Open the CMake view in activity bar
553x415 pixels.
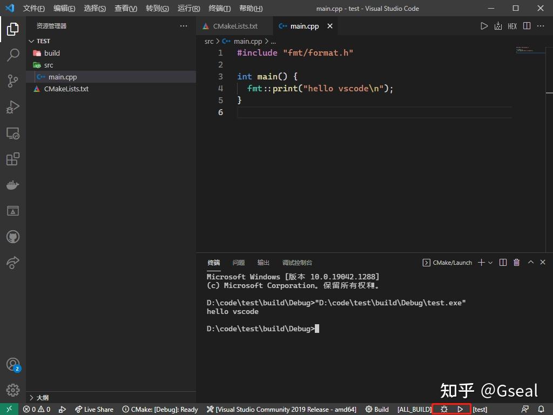tap(13, 211)
